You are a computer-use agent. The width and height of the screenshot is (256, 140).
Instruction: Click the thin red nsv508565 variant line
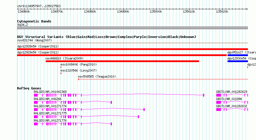click(x=163, y=79)
